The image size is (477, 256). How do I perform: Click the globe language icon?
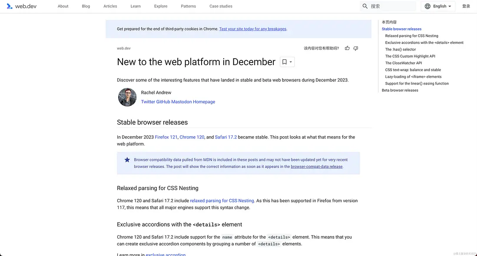[427, 6]
